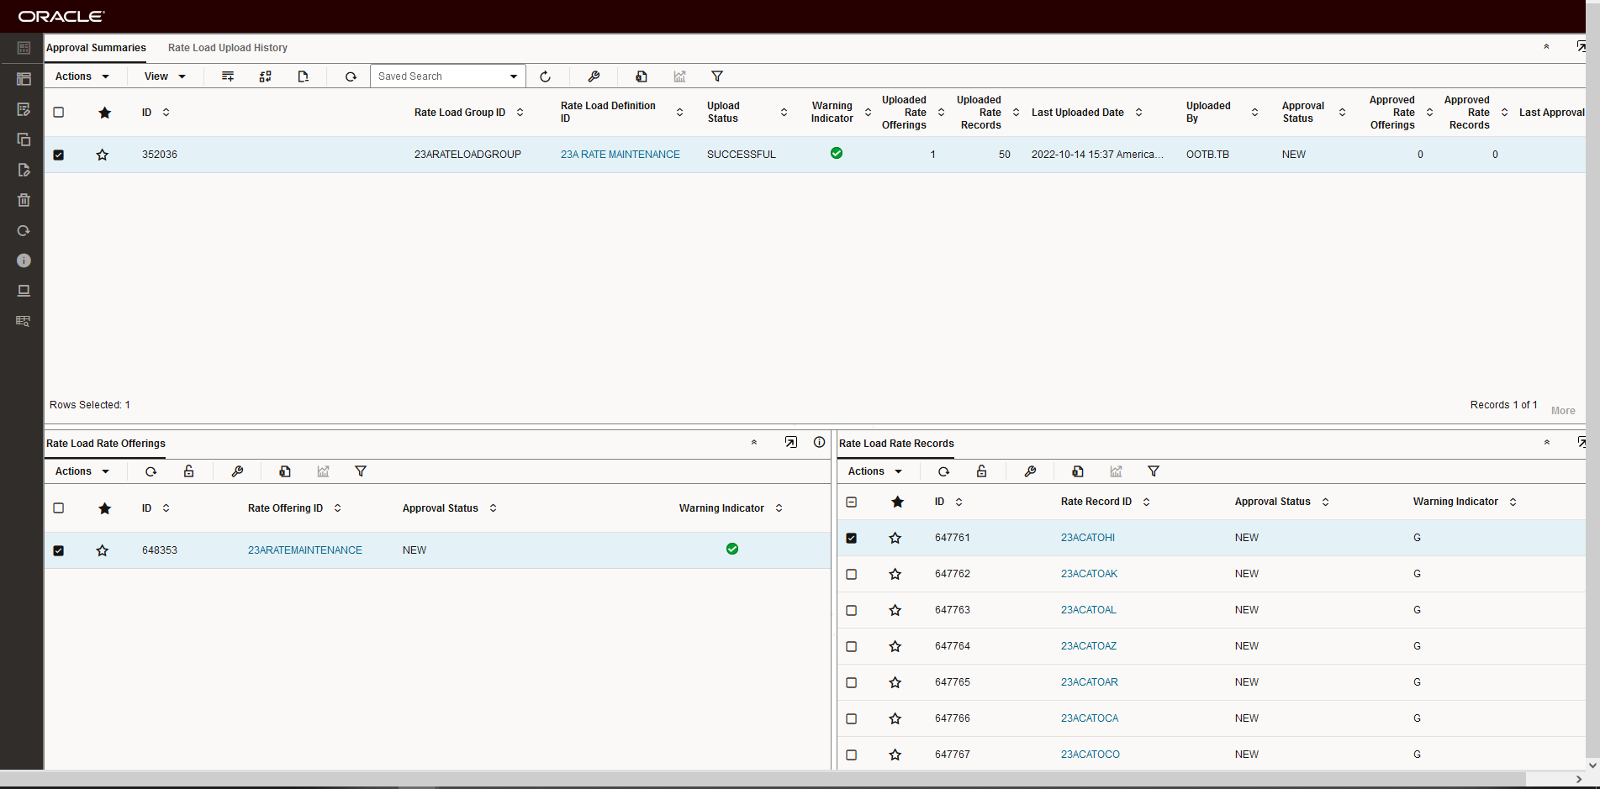Viewport: 1600px width, 789px height.
Task: Refresh the Rate Load Rate Records table
Action: [944, 471]
